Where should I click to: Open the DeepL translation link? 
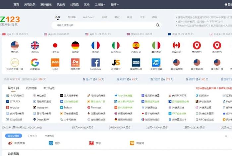41,119
